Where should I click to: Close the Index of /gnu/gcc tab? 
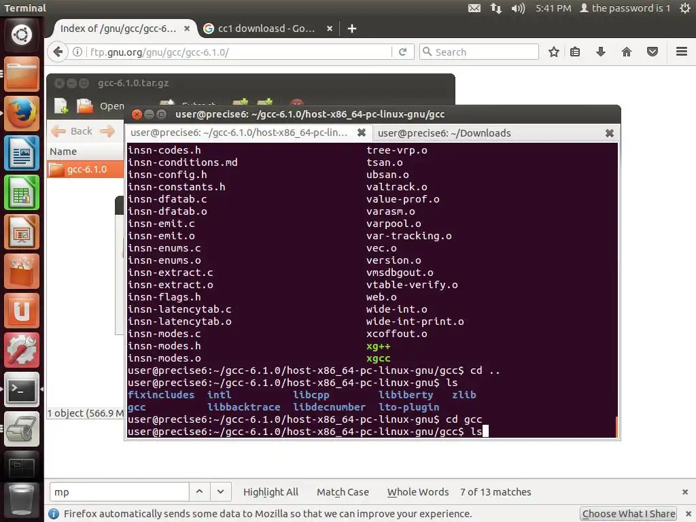click(187, 29)
